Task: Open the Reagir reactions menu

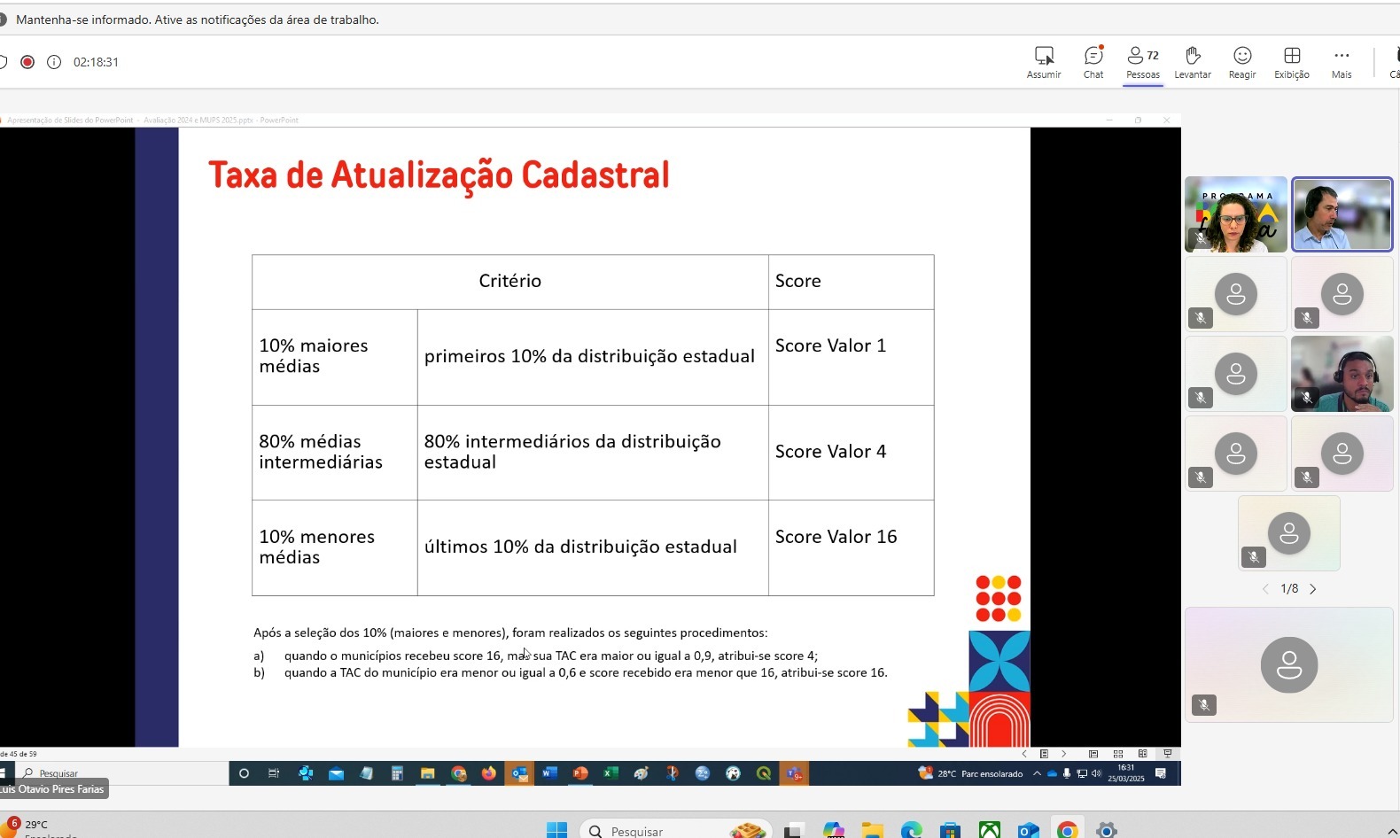Action: [1242, 62]
